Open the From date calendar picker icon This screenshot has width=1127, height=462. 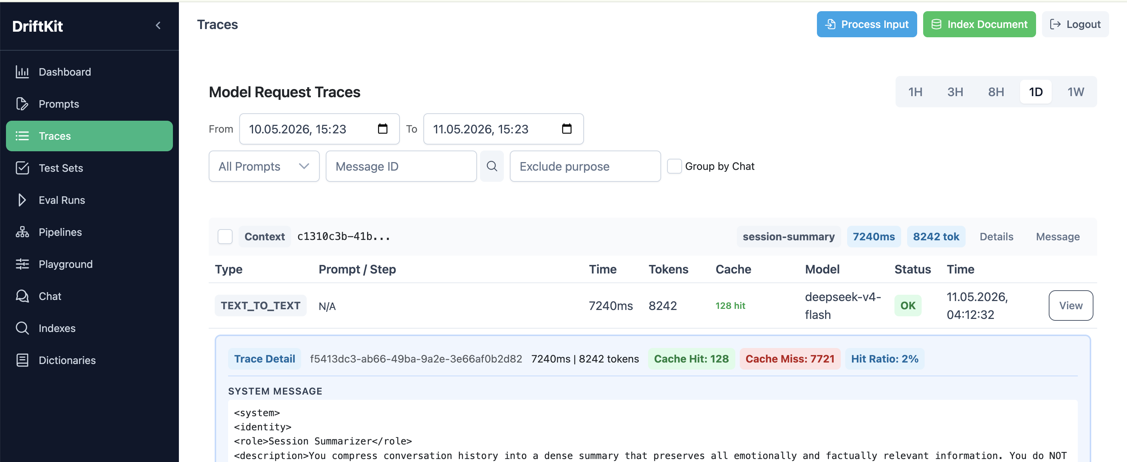pos(382,129)
